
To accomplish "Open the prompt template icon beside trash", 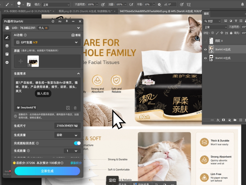I will (68, 108).
